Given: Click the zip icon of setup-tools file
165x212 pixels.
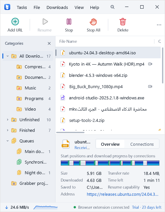Looking at the screenshot, I should tap(63, 120).
